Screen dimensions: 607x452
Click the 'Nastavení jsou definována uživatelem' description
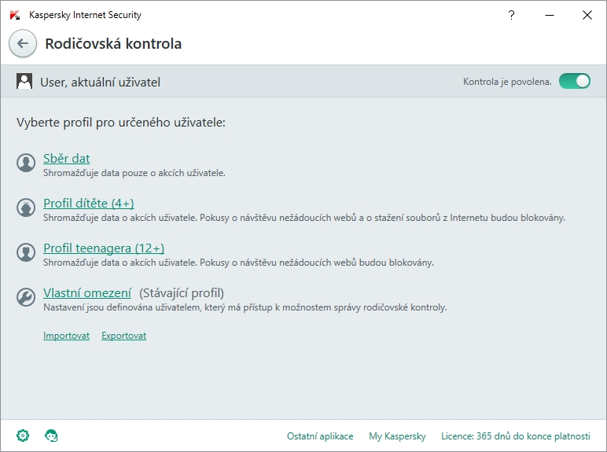tap(245, 307)
